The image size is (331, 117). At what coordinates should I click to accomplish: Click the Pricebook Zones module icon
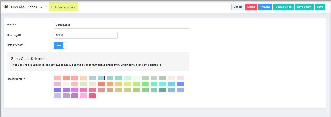tap(6, 7)
